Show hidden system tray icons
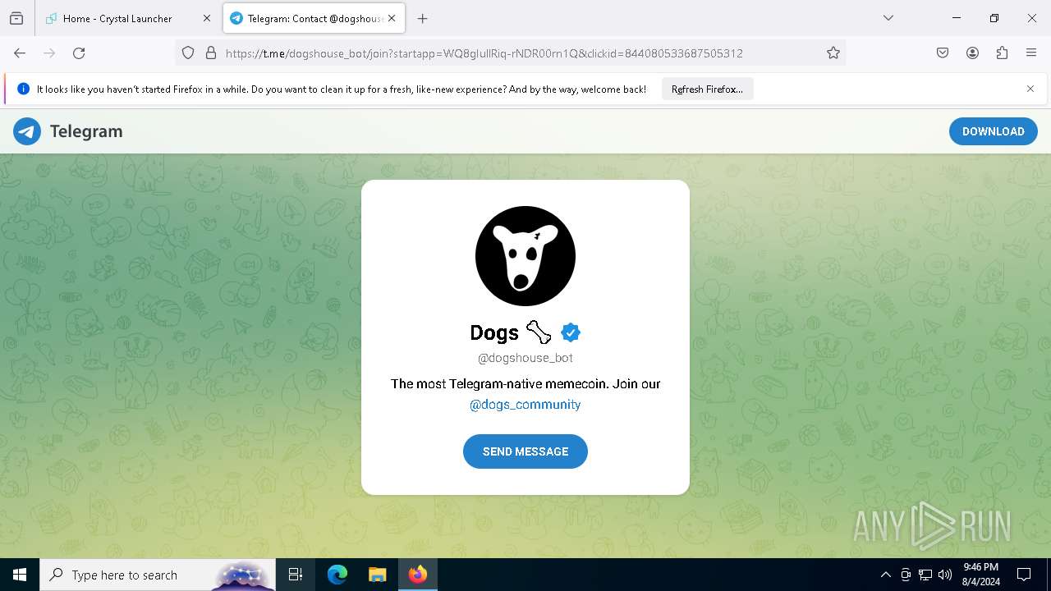 coord(885,575)
